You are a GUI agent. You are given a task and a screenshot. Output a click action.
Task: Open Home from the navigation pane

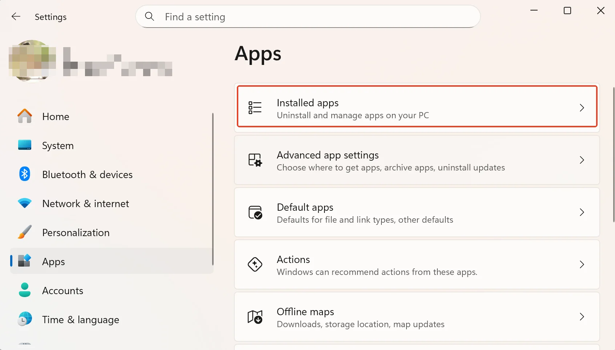(56, 116)
